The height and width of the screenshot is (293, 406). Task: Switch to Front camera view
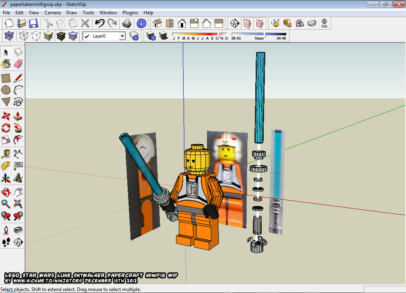click(182, 23)
